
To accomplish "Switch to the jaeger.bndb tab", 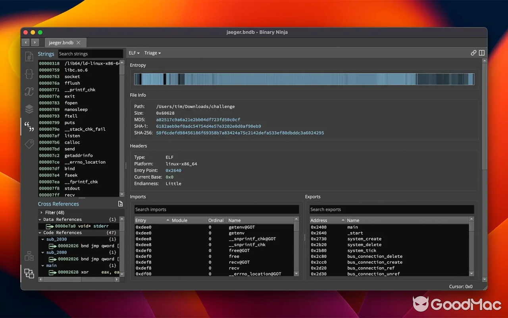I will point(61,42).
